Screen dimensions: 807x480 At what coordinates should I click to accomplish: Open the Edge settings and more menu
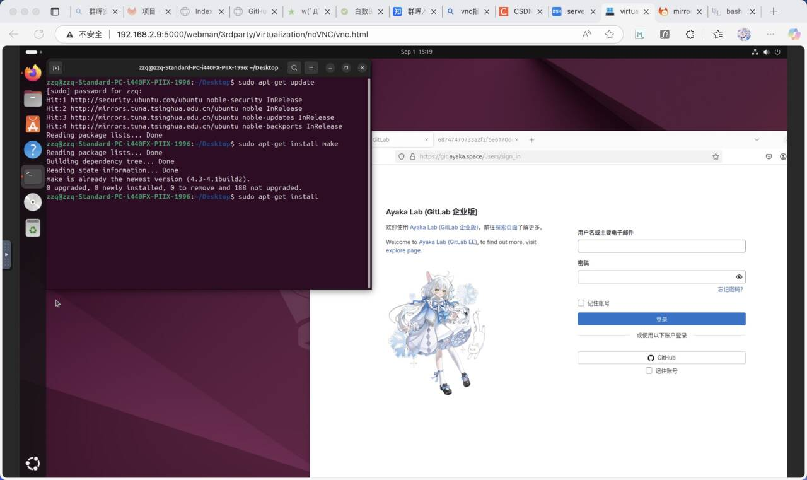point(770,35)
